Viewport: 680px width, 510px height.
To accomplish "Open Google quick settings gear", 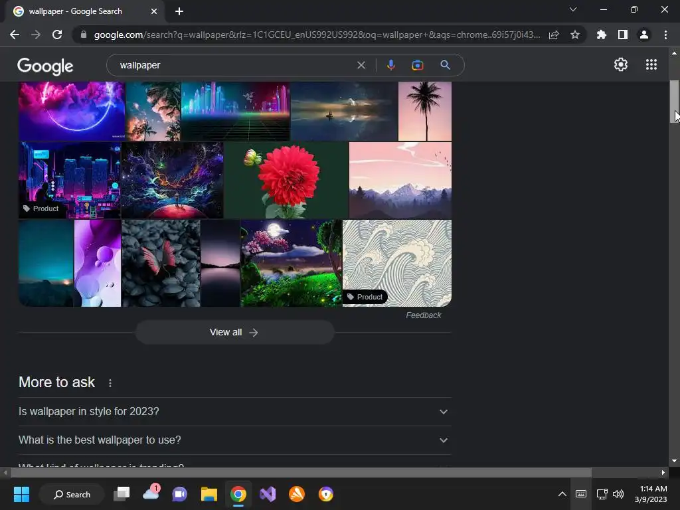I will coord(621,64).
